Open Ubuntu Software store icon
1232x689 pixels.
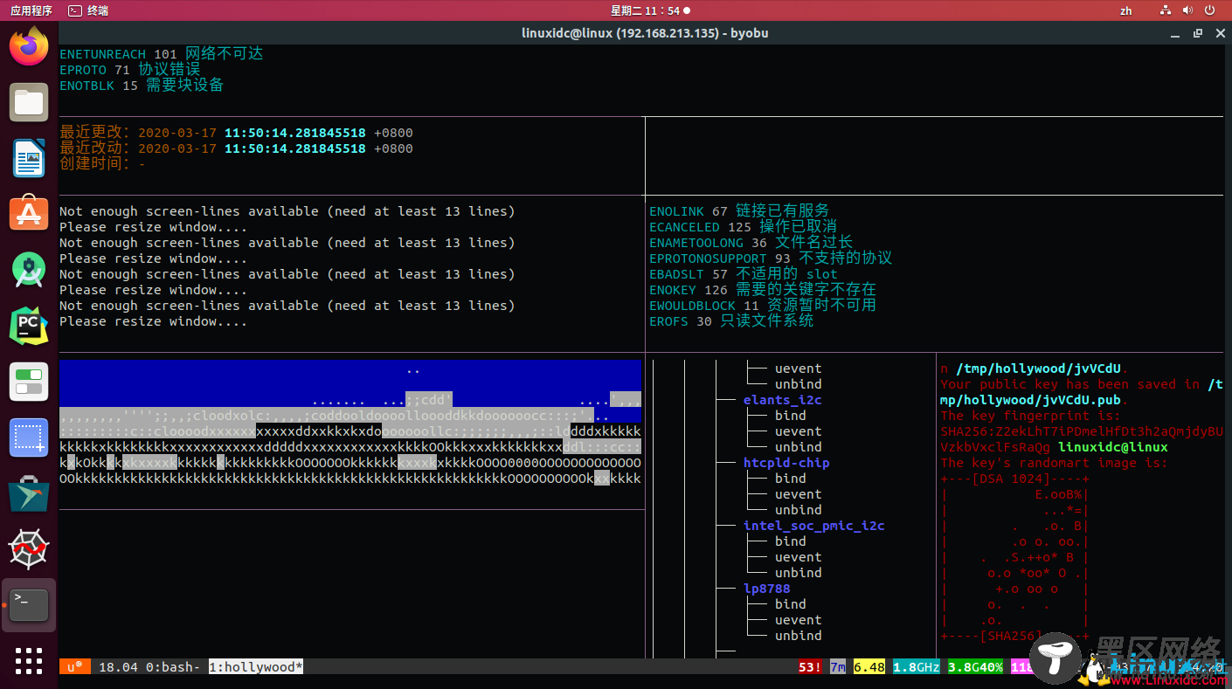29,214
